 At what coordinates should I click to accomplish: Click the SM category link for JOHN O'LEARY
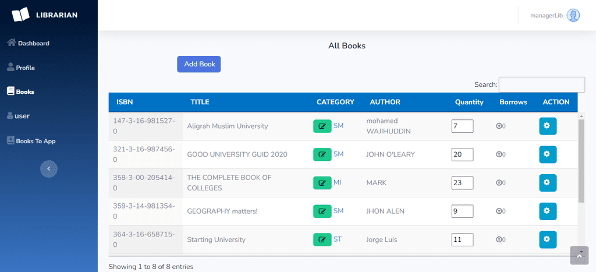click(338, 154)
